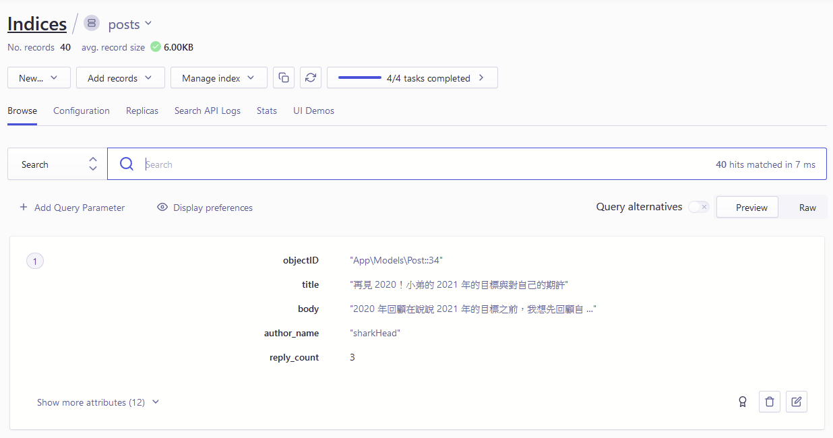Click the magnifier icon in the search box
This screenshot has height=438, width=833.
point(127,164)
